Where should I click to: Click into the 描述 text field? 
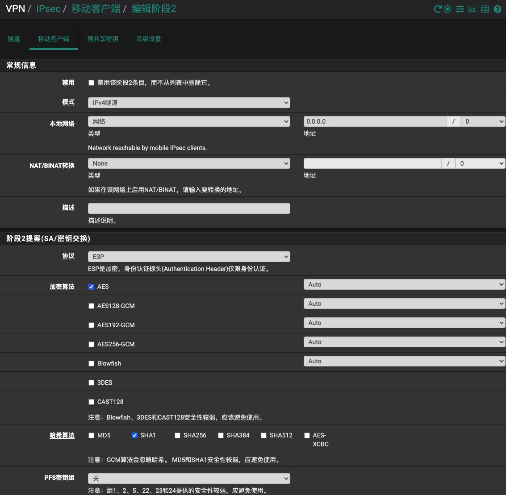pyautogui.click(x=189, y=208)
